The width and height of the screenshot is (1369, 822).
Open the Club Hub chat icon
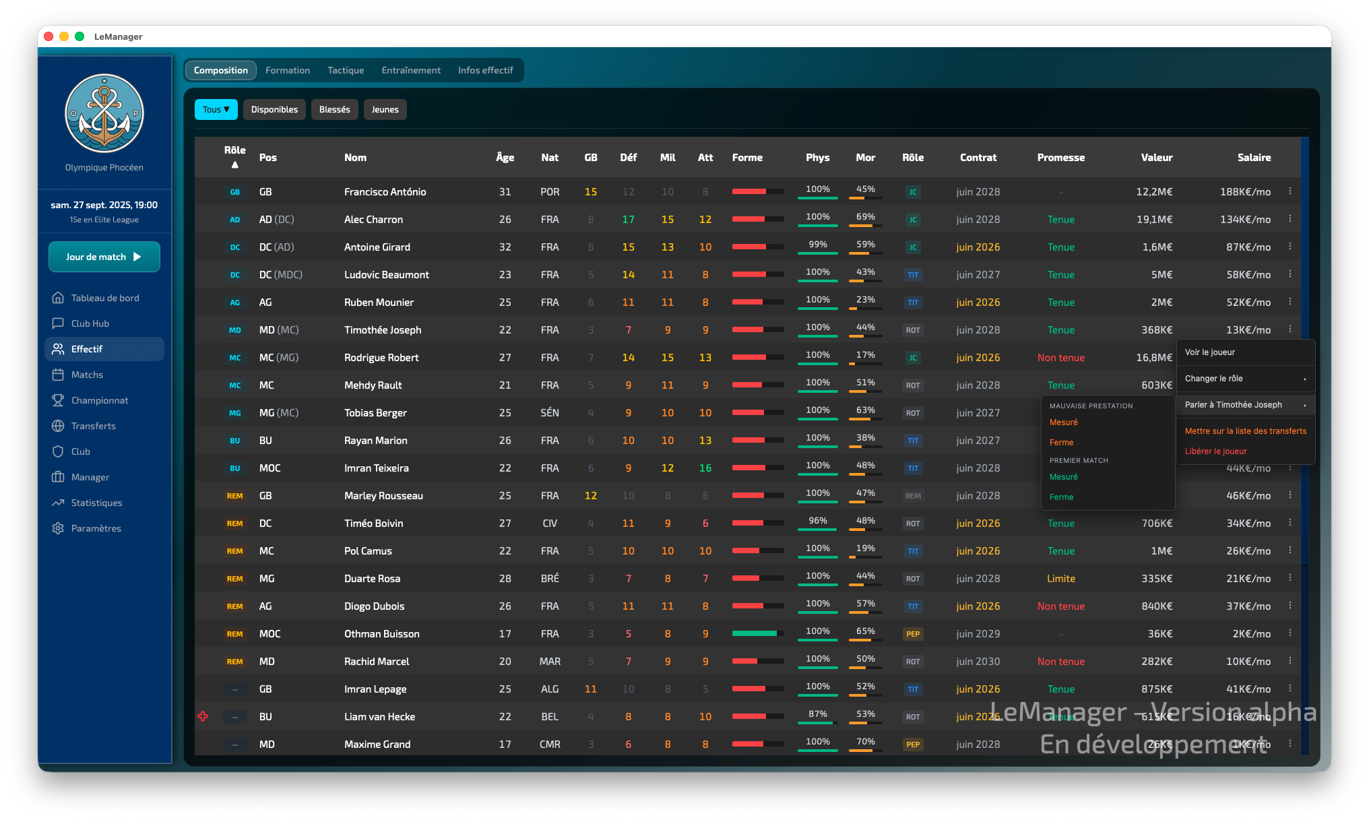(x=58, y=323)
